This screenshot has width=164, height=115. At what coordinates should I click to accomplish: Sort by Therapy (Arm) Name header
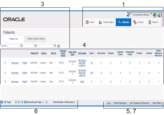point(63,53)
